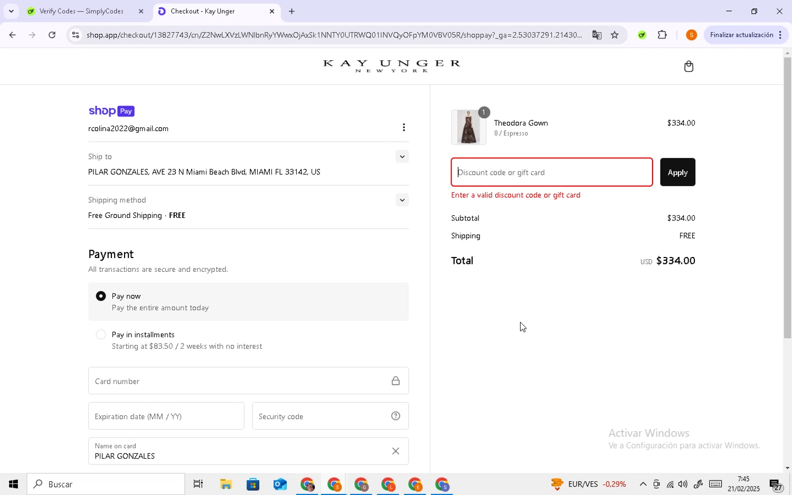
Task: Open File Explorer from taskbar
Action: (x=226, y=484)
